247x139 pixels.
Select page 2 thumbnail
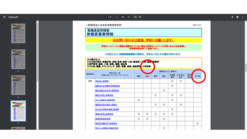(18, 59)
